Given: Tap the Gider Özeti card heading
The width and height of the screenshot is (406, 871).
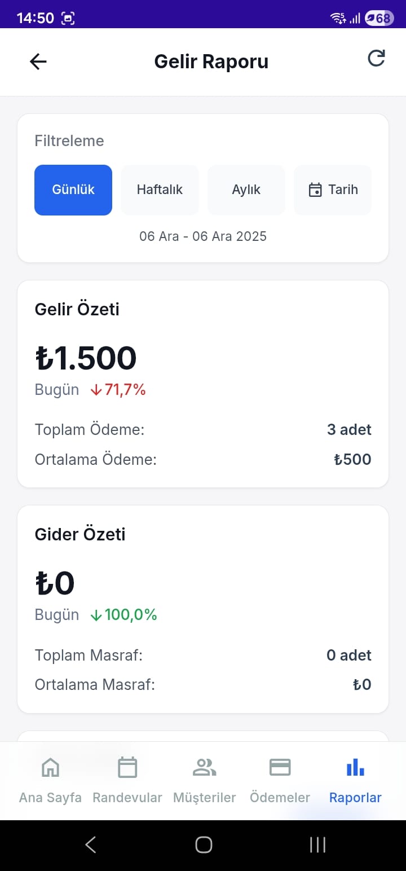Looking at the screenshot, I should coord(80,534).
